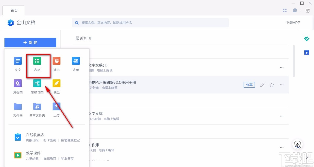Open the 演示 presentation creation icon

56,64
